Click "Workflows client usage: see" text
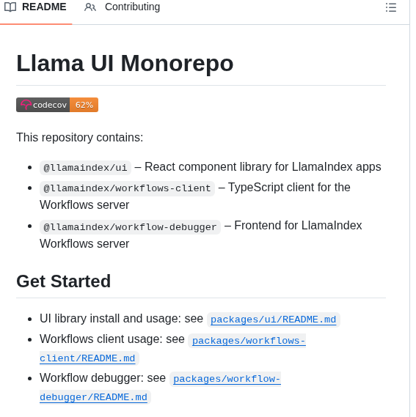The image size is (416, 417). tap(112, 339)
